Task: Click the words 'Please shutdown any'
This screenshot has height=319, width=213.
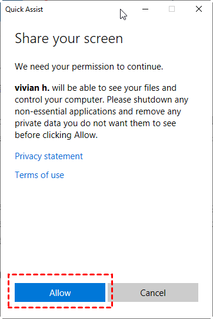Action: (x=148, y=100)
